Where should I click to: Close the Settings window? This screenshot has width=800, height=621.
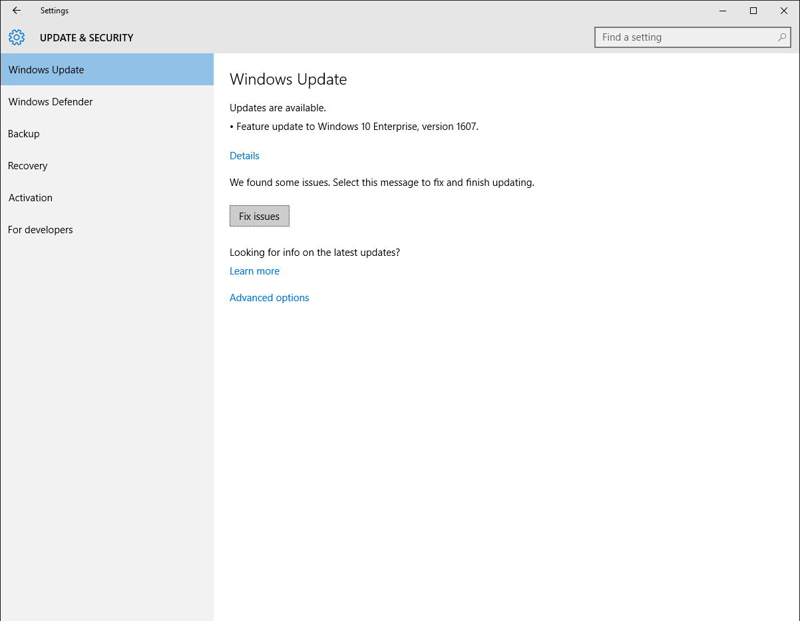coord(784,11)
